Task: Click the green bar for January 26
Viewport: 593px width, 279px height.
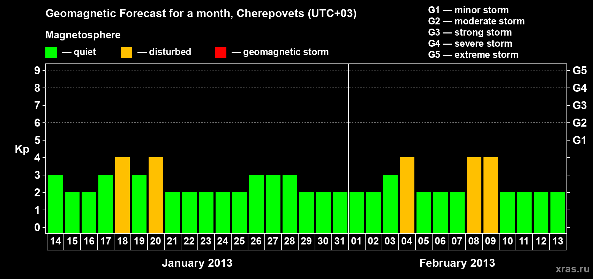Action: pyautogui.click(x=256, y=204)
